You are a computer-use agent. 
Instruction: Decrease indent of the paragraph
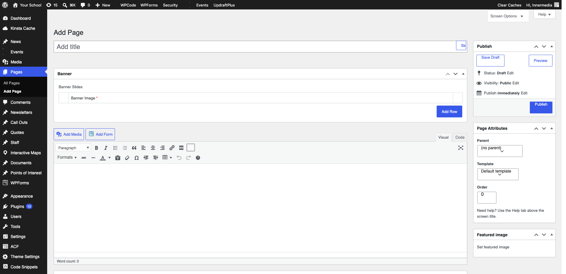(x=146, y=158)
